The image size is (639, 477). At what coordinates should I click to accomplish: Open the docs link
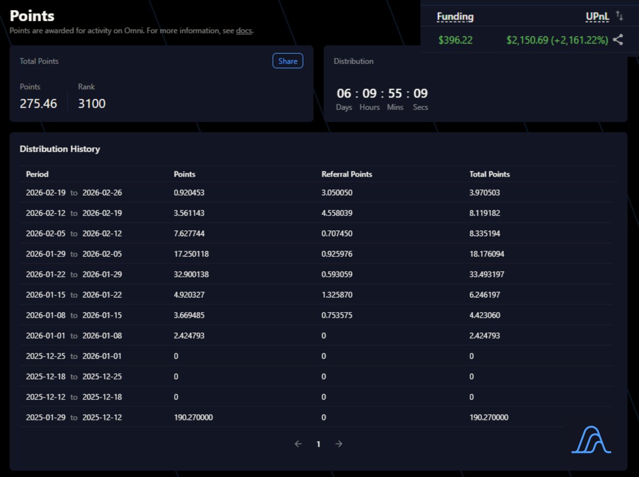tap(244, 30)
